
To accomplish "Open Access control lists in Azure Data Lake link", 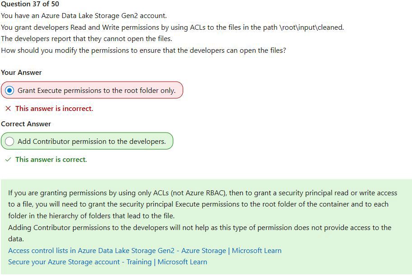I will click(145, 251).
